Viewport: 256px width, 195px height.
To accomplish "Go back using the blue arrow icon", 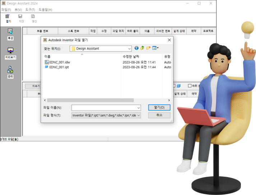I will click(x=136, y=48).
